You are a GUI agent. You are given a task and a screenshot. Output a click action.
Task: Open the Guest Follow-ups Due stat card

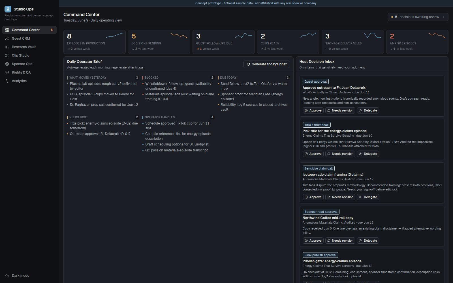coord(224,42)
